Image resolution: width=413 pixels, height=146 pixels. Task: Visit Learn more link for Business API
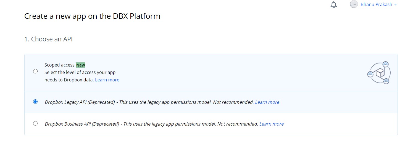click(x=271, y=124)
